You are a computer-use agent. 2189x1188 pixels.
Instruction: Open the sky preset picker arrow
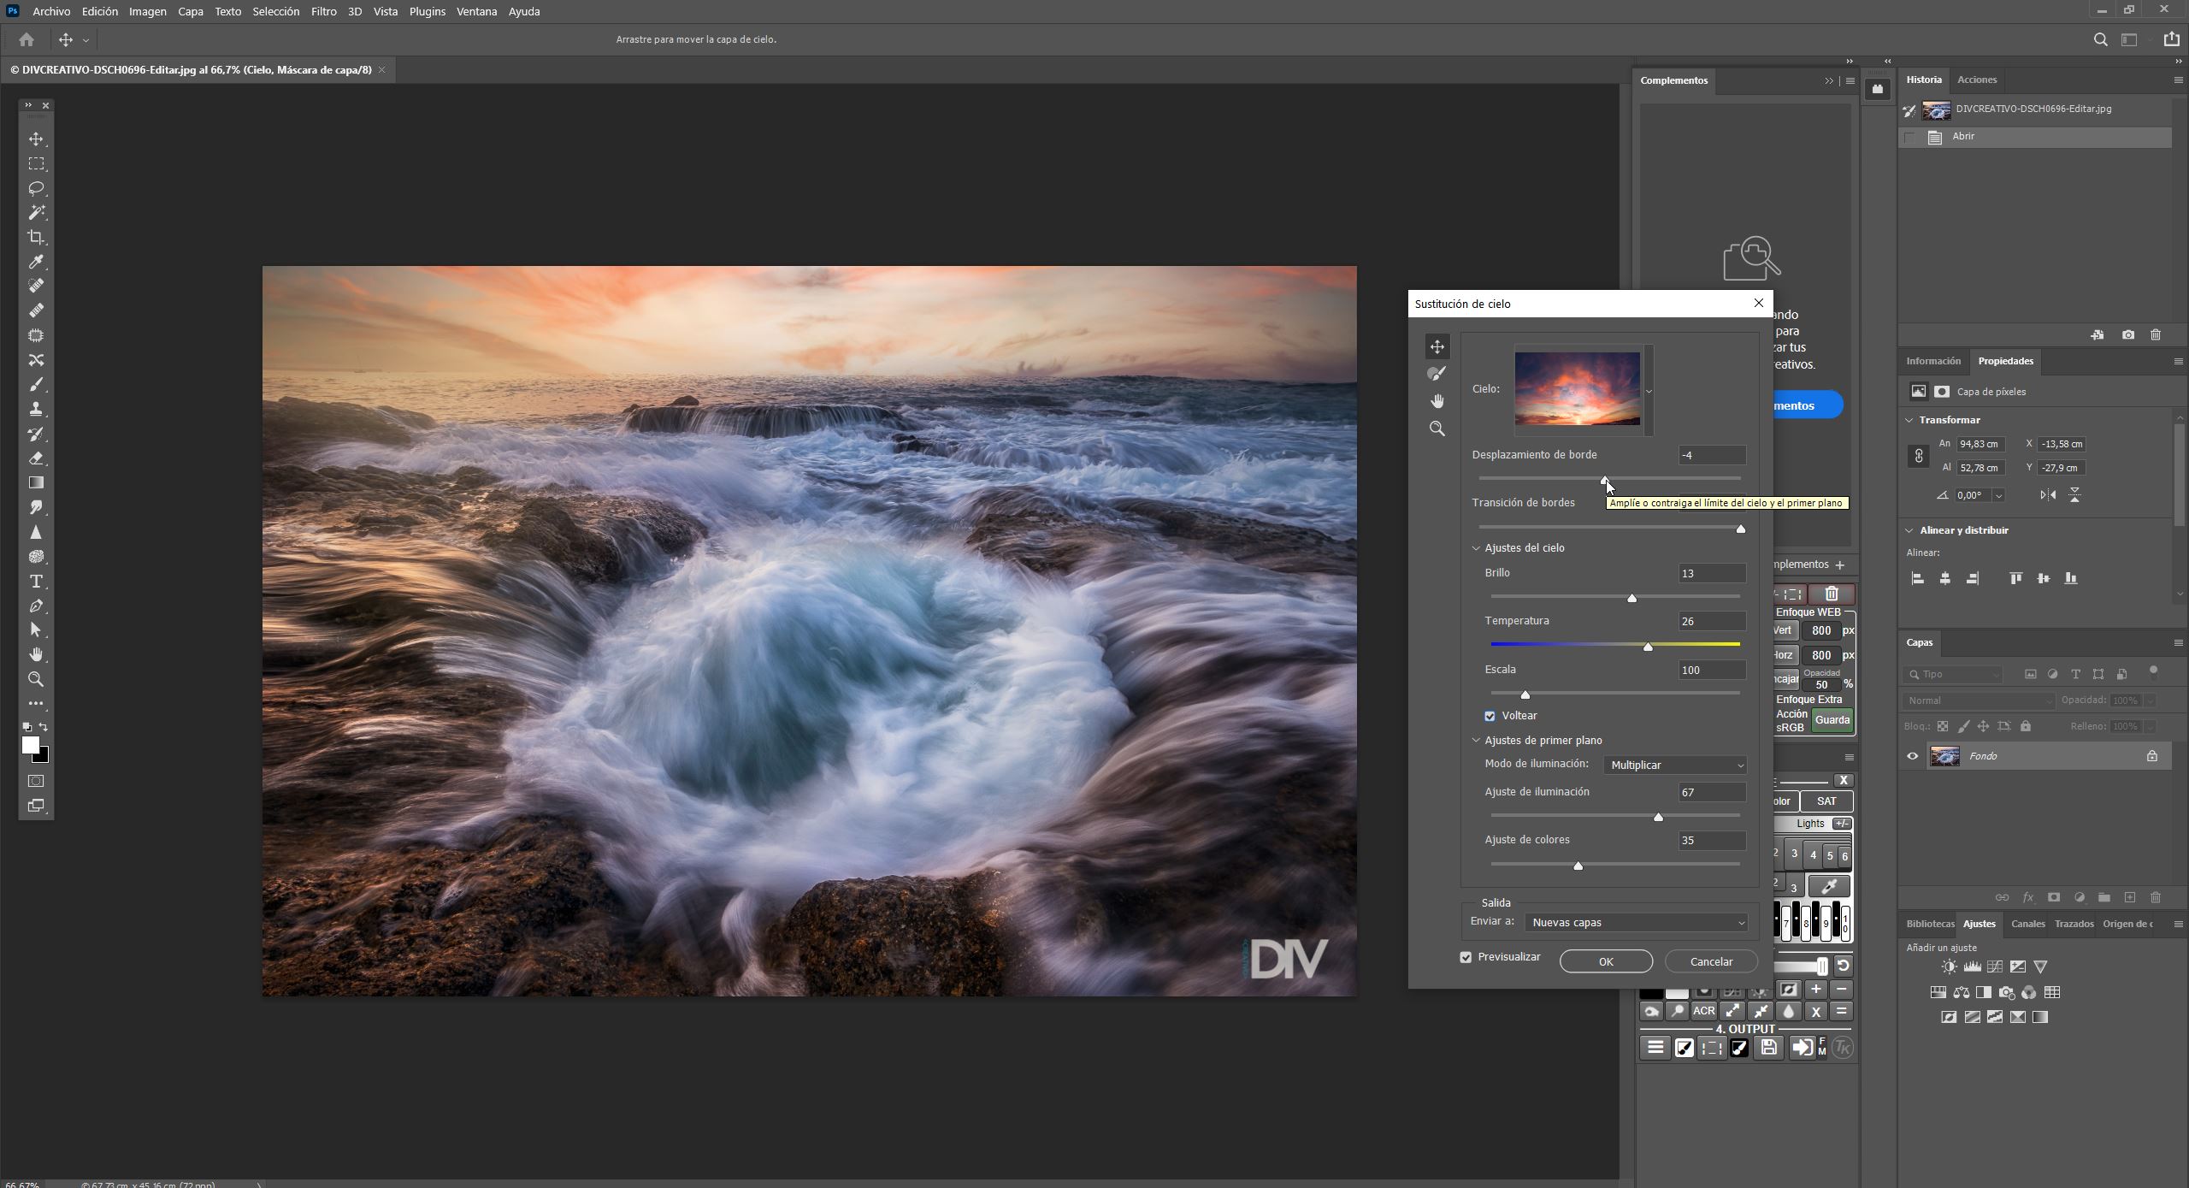pyautogui.click(x=1649, y=391)
